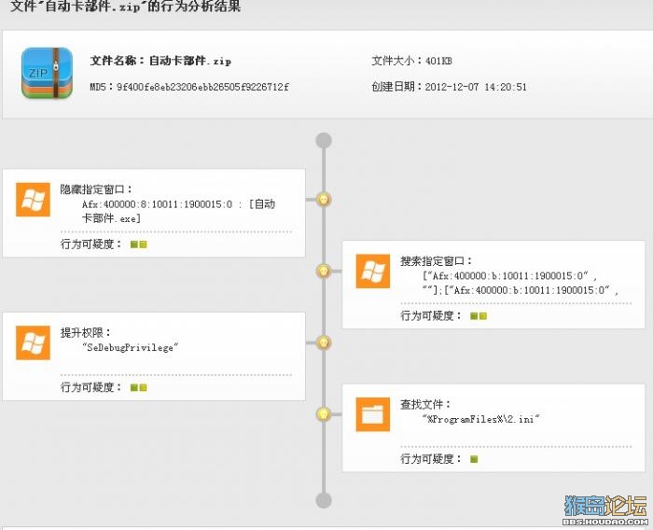Click suspicion level squares in 提升权限 card
653x530 pixels.
139,387
